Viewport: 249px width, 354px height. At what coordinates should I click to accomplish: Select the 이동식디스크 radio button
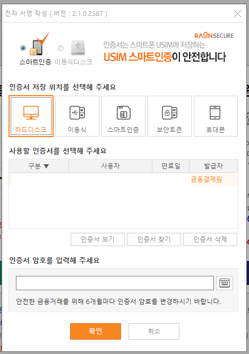pos(61,48)
